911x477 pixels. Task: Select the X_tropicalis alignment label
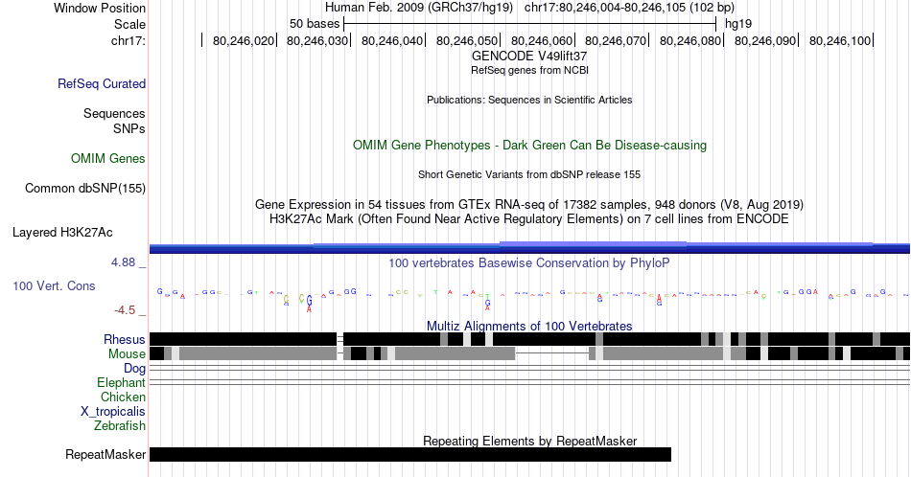click(113, 412)
